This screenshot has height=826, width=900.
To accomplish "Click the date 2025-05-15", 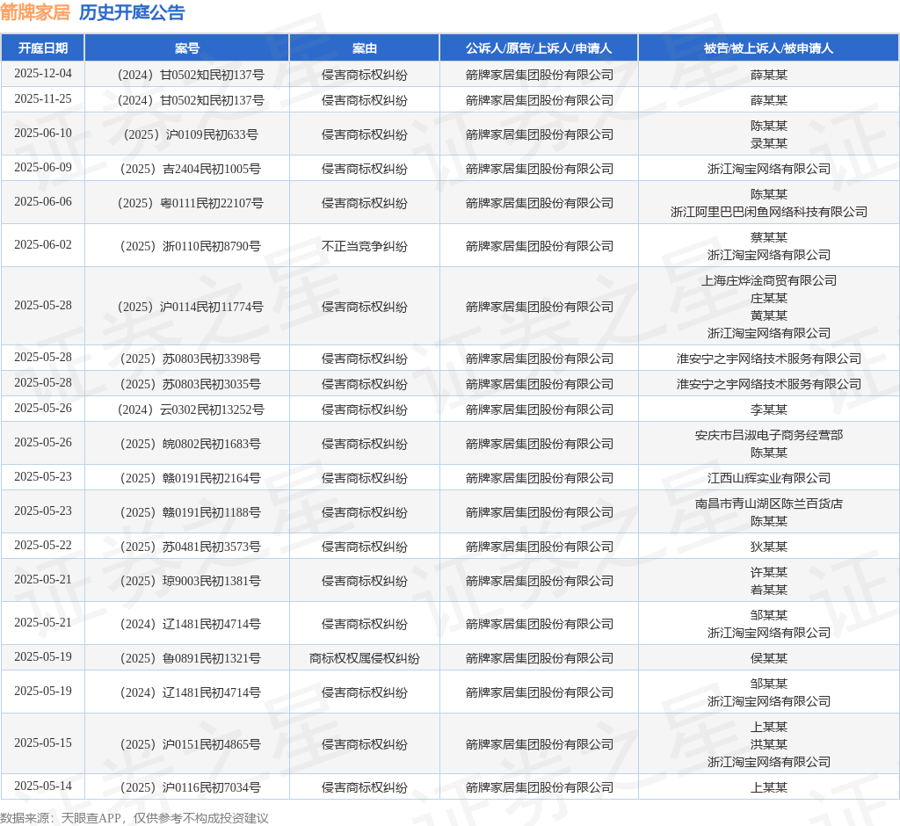I will tap(43, 743).
